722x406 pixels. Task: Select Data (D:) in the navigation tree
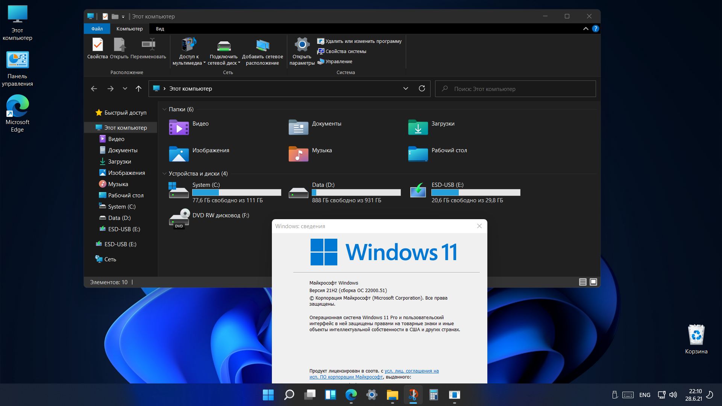pos(115,218)
